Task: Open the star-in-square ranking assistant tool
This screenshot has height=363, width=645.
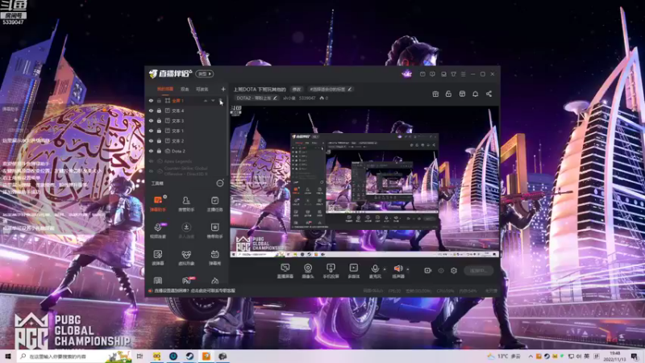Action: click(x=214, y=231)
